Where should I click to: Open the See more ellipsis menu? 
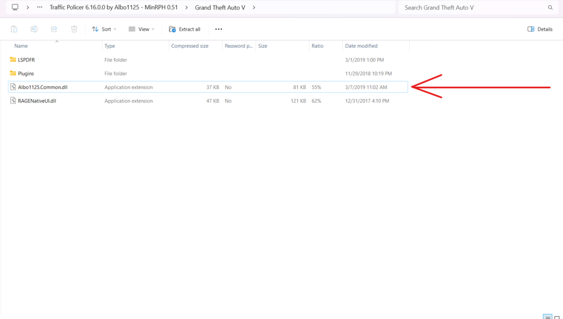218,29
